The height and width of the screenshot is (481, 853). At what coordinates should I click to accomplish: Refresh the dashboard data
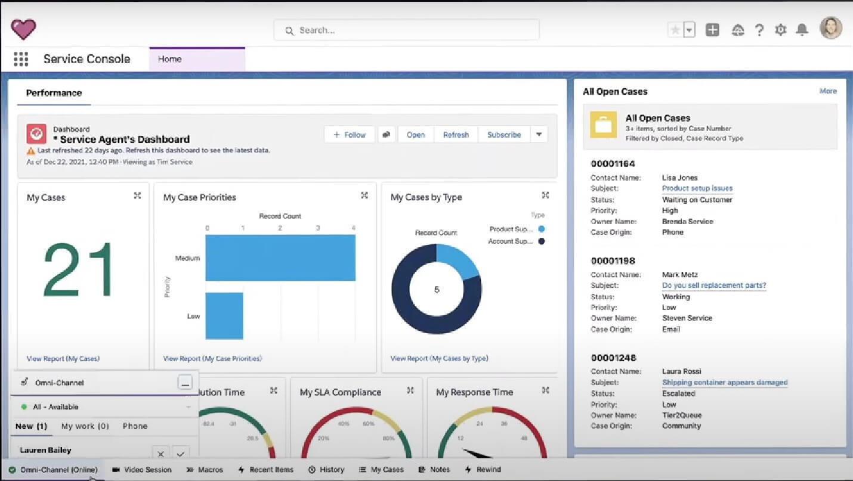pyautogui.click(x=456, y=135)
